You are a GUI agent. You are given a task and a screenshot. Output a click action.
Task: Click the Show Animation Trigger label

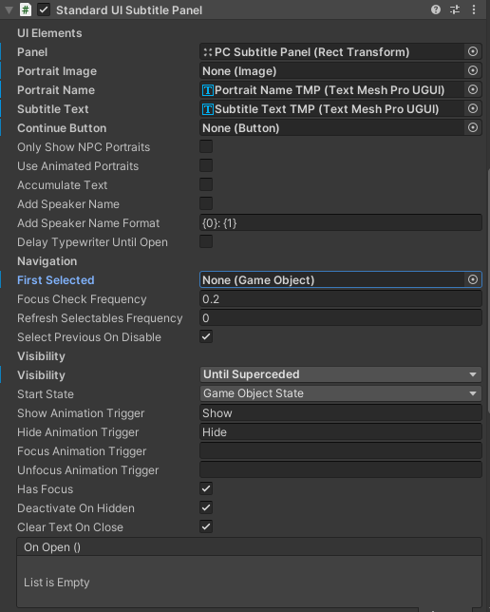pyautogui.click(x=81, y=413)
